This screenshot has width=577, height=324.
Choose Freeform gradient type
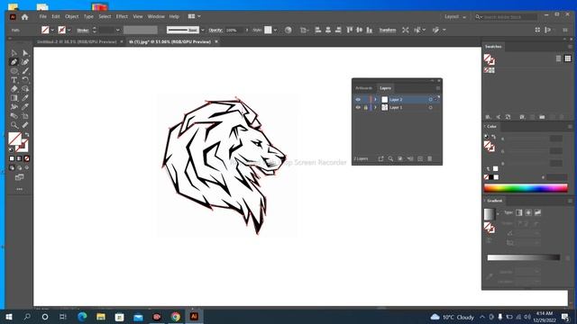(537, 212)
